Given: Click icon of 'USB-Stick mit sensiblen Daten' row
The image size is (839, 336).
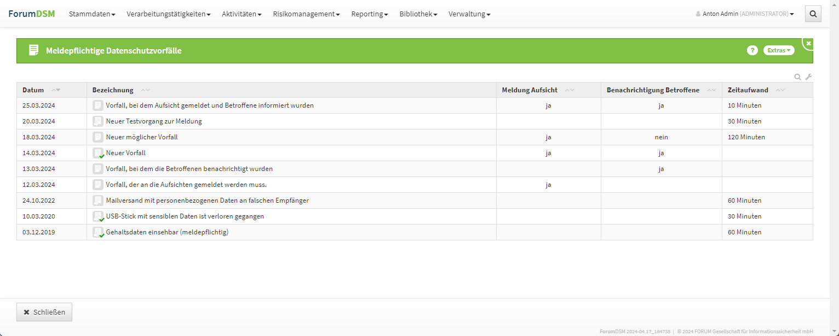Looking at the screenshot, I should pos(98,216).
